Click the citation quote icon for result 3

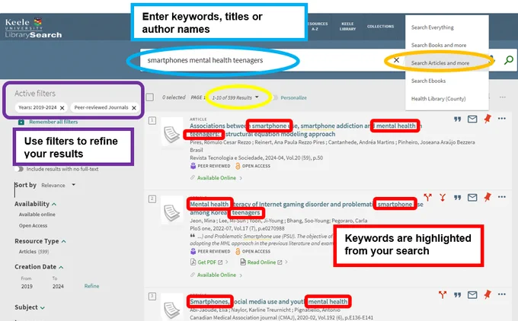click(x=457, y=295)
